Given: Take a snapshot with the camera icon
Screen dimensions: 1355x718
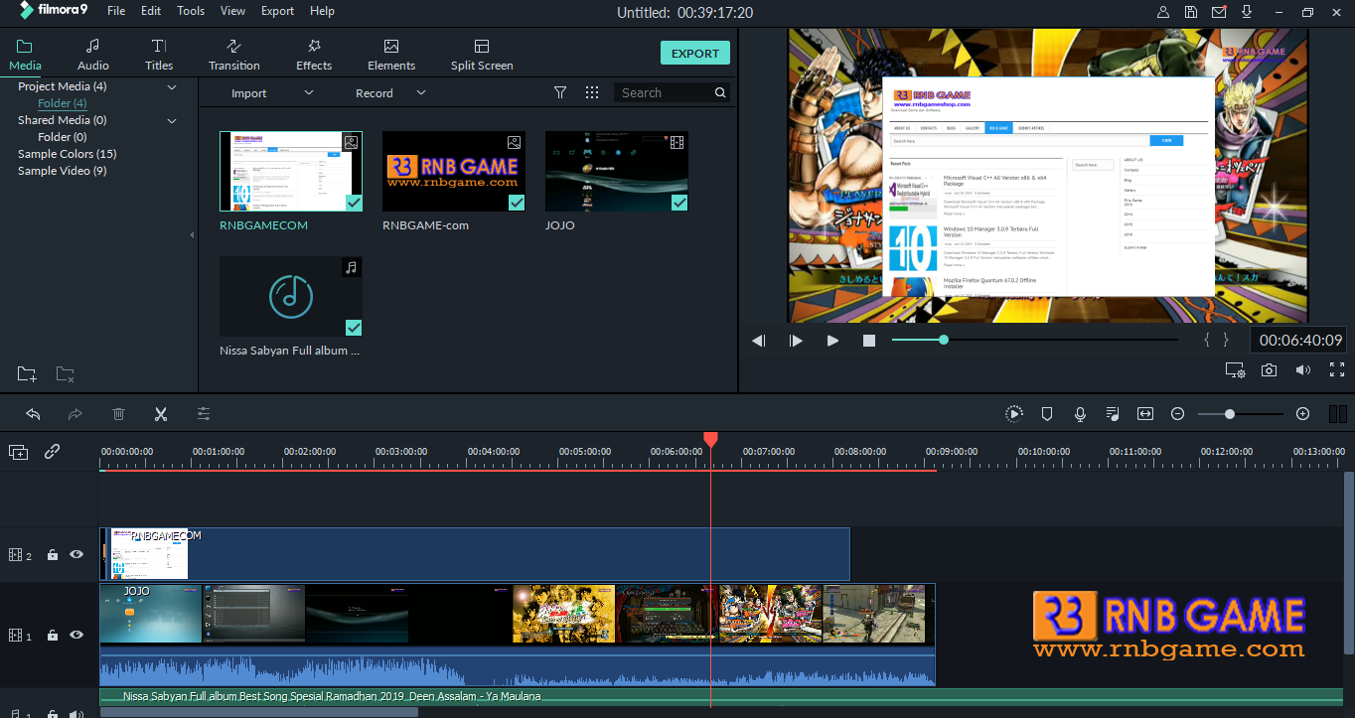Looking at the screenshot, I should 1270,370.
